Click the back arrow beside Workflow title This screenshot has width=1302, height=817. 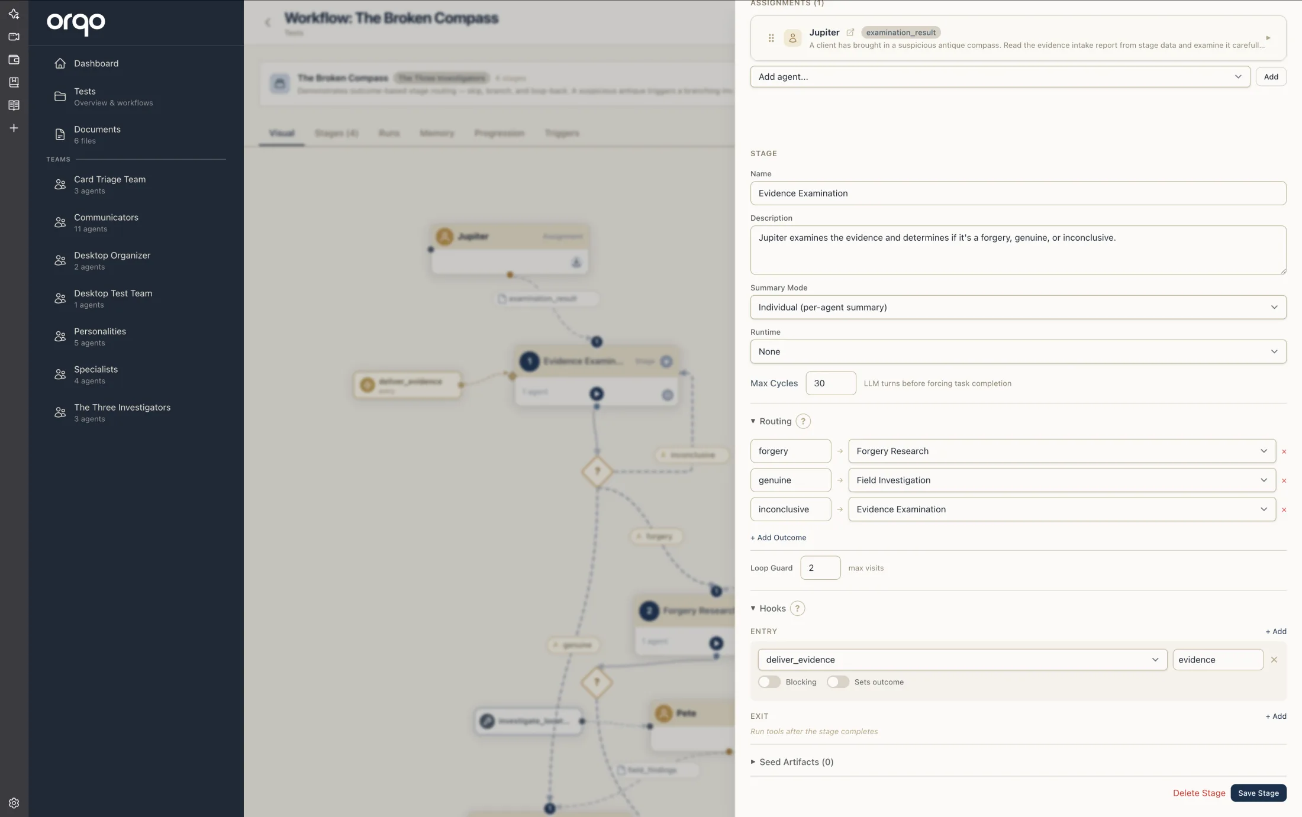click(268, 22)
